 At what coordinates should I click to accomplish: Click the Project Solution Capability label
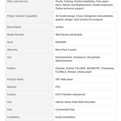click(22, 16)
